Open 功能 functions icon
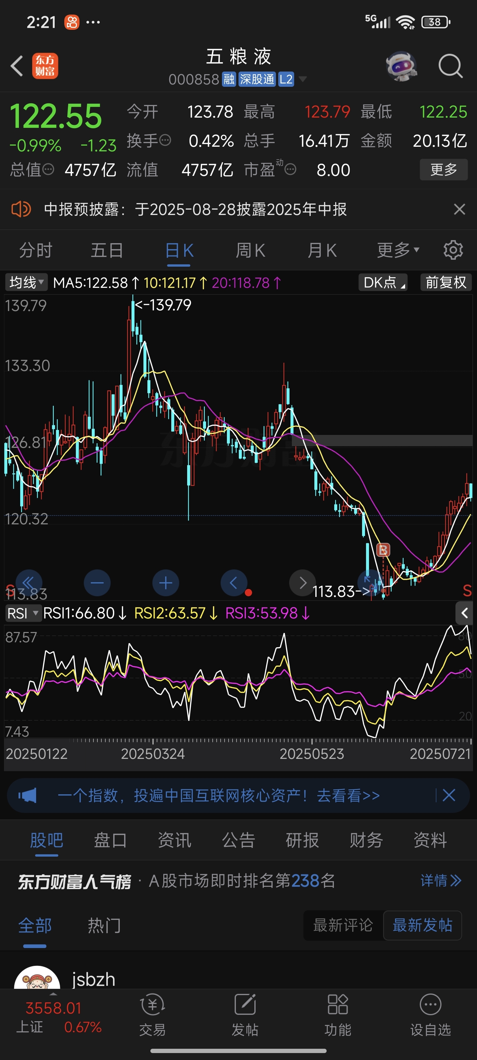477x1060 pixels. click(x=338, y=1015)
